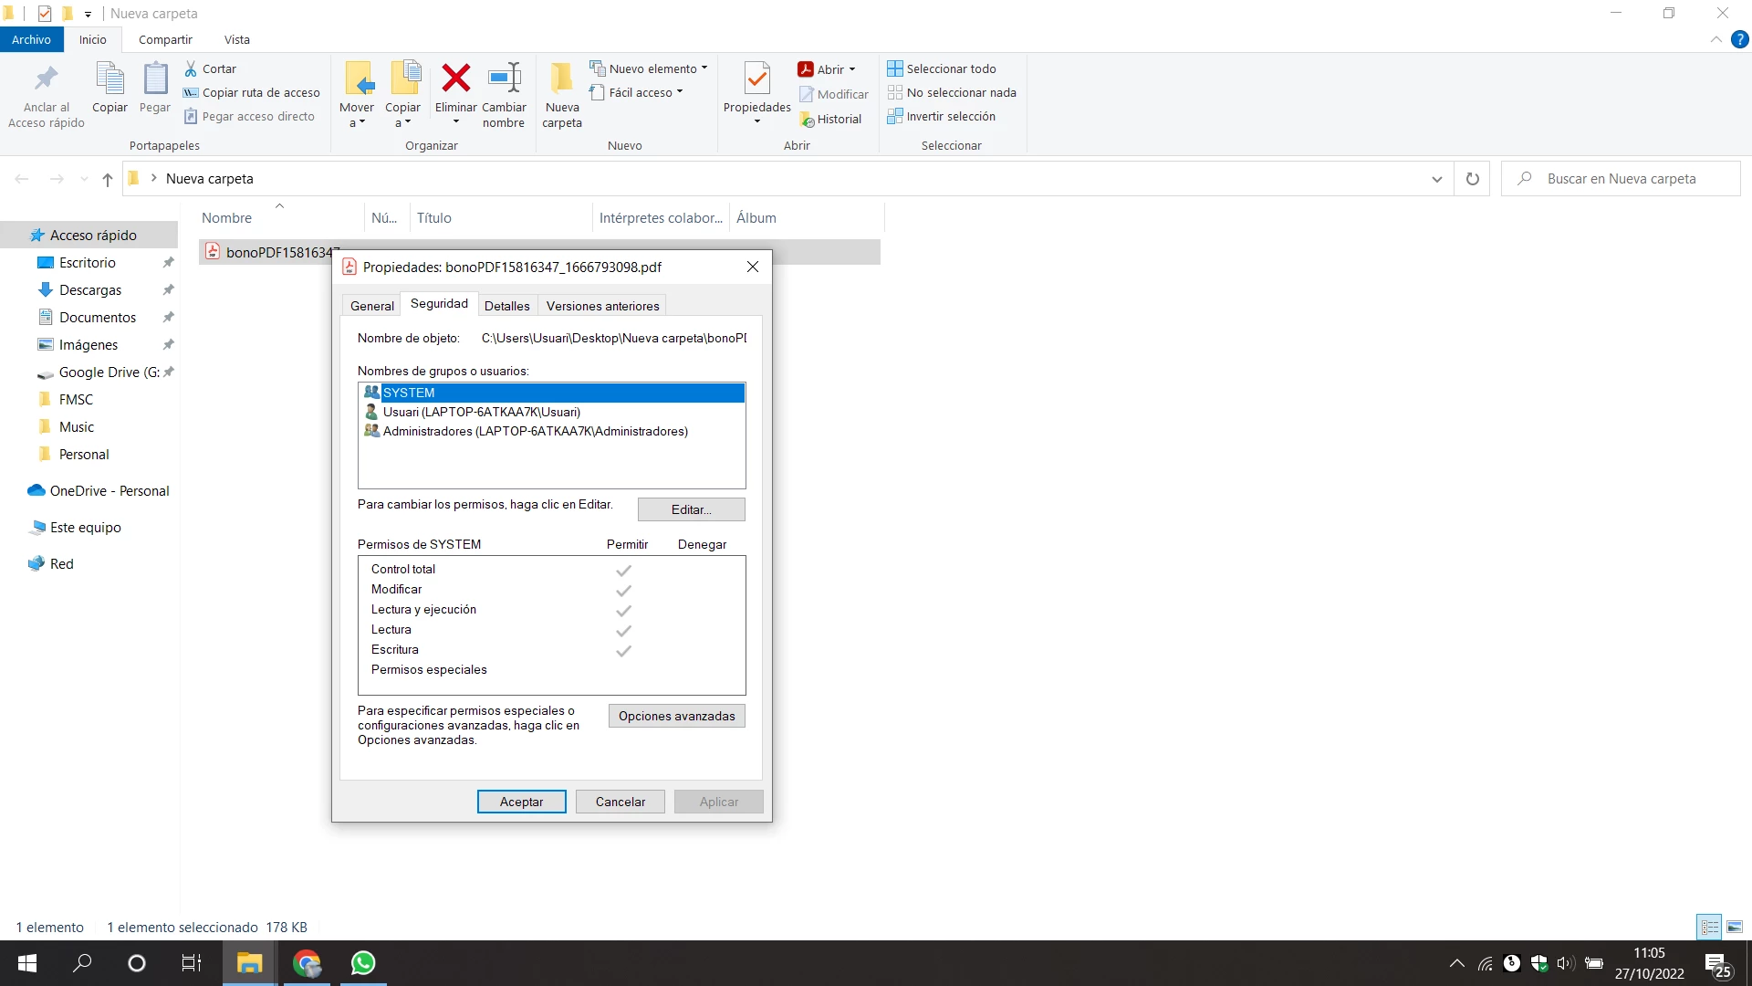Open WhatsApp from the taskbar

363,963
